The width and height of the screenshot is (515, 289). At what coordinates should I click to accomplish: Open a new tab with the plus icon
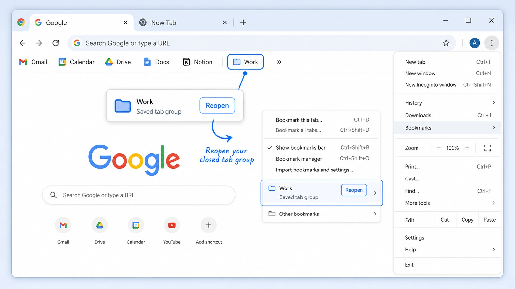click(243, 22)
